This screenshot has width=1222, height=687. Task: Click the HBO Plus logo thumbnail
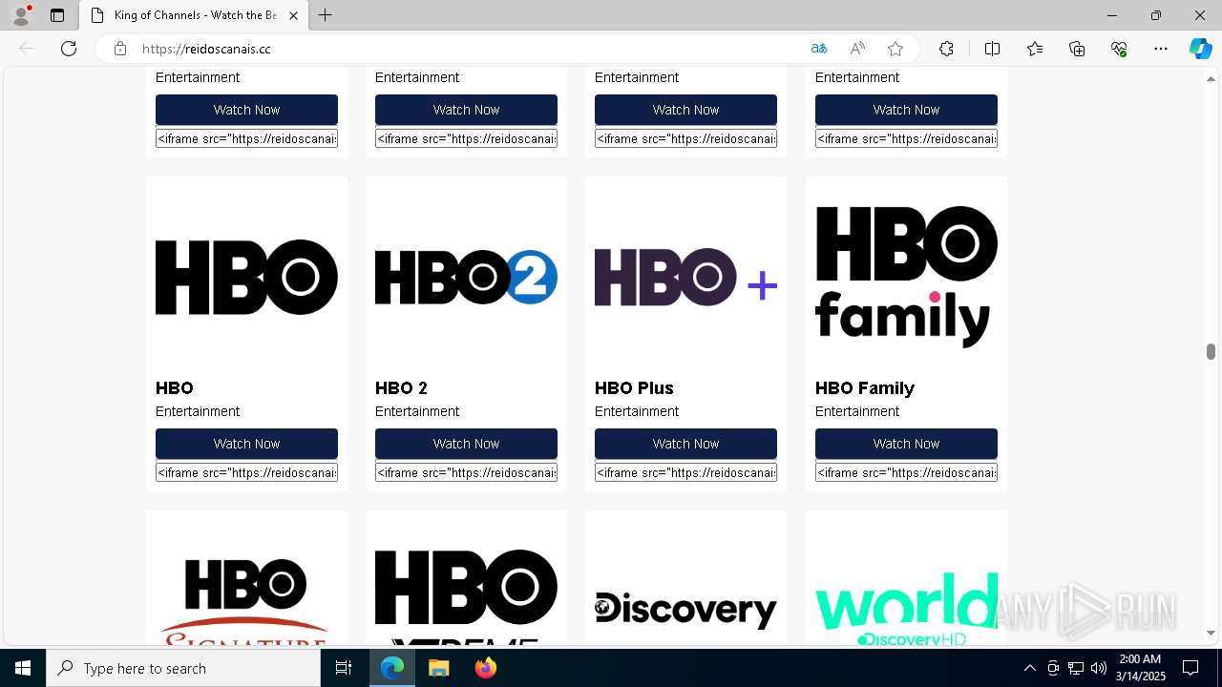pos(685,277)
